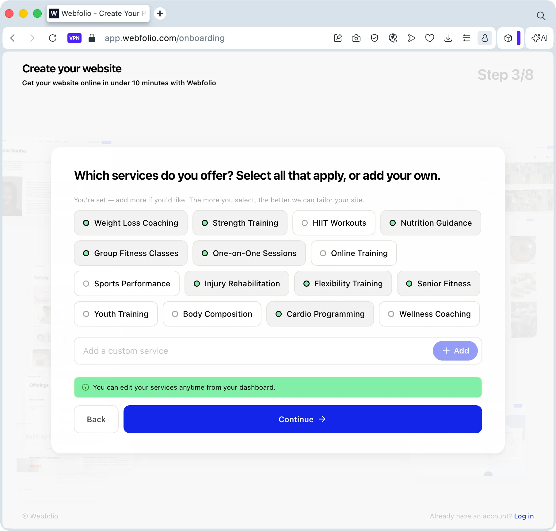Viewport: 556px width, 531px height.
Task: View site security padlock info
Action: [x=92, y=38]
